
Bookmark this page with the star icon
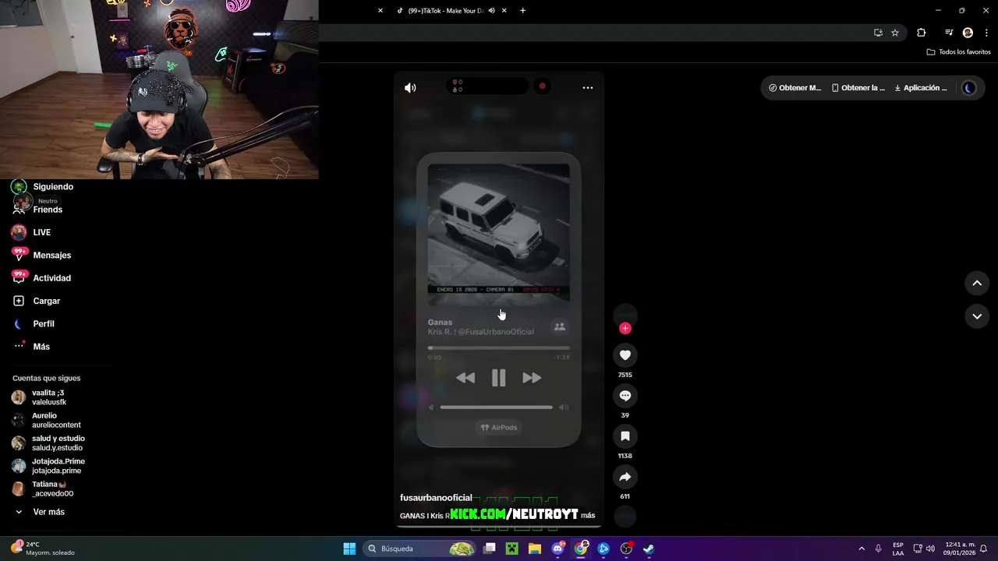895,33
